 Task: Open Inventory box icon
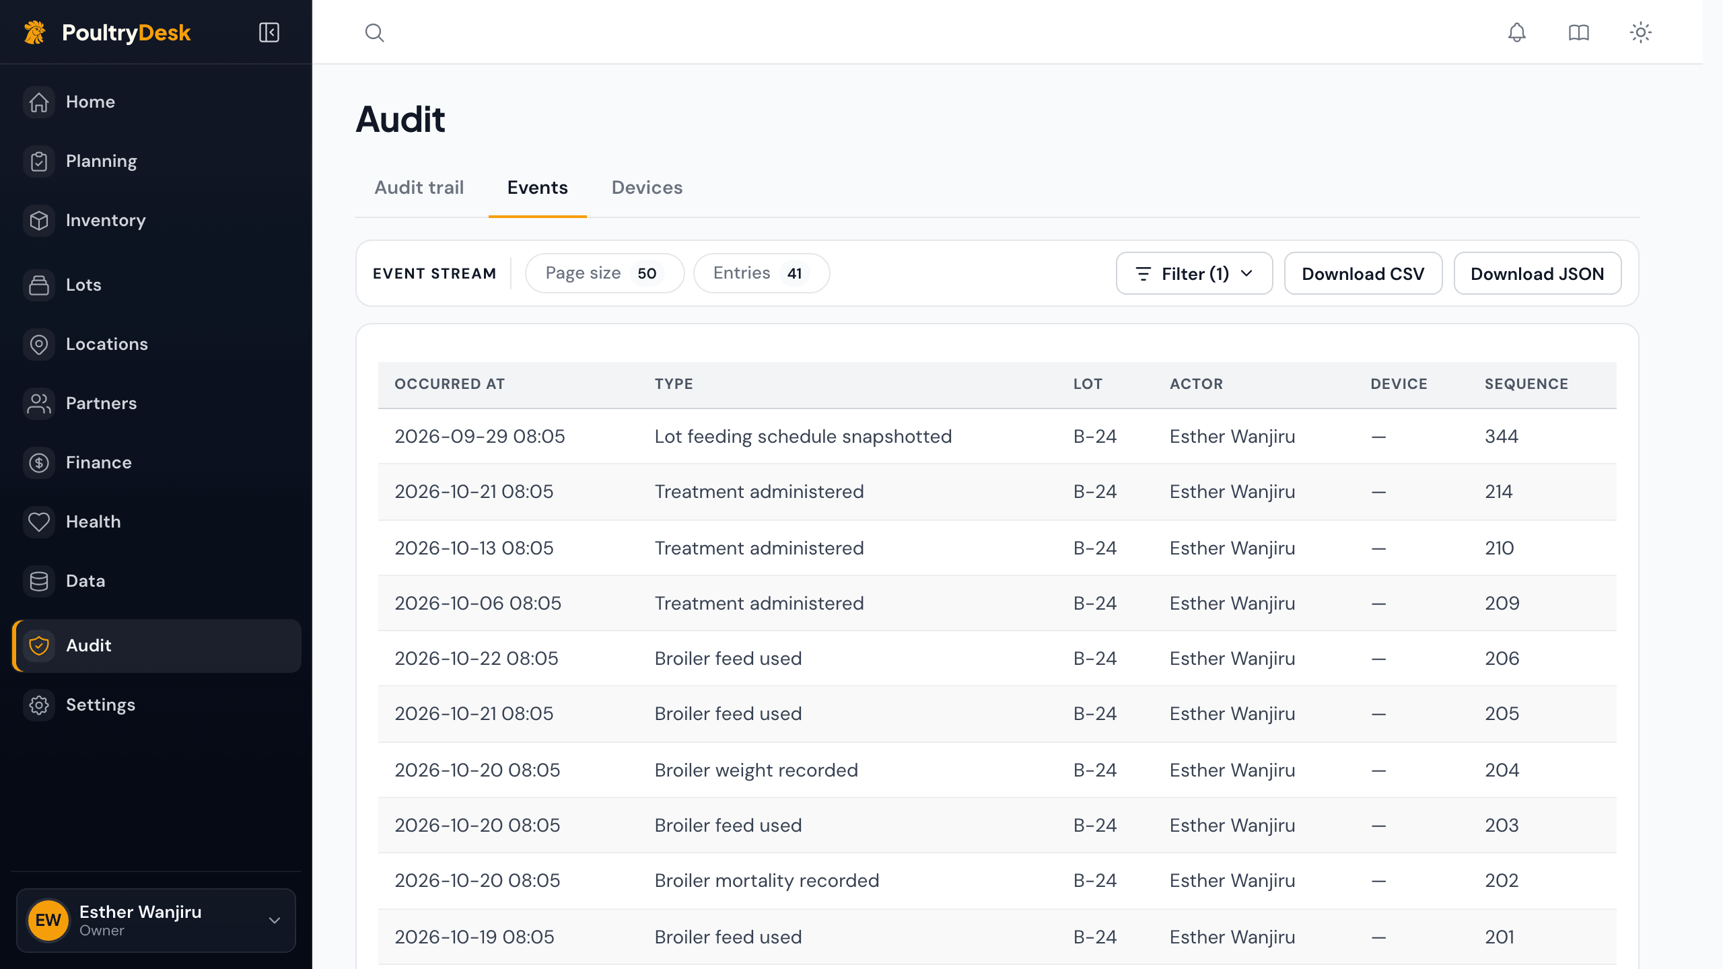[x=39, y=221]
